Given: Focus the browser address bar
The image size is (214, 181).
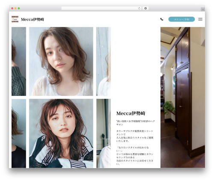Looking at the screenshot, I should pyautogui.click(x=101, y=8).
